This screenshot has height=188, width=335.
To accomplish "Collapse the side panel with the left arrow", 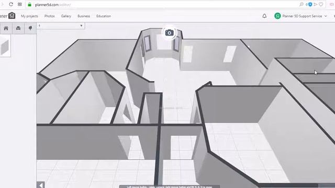I will coord(41,185).
